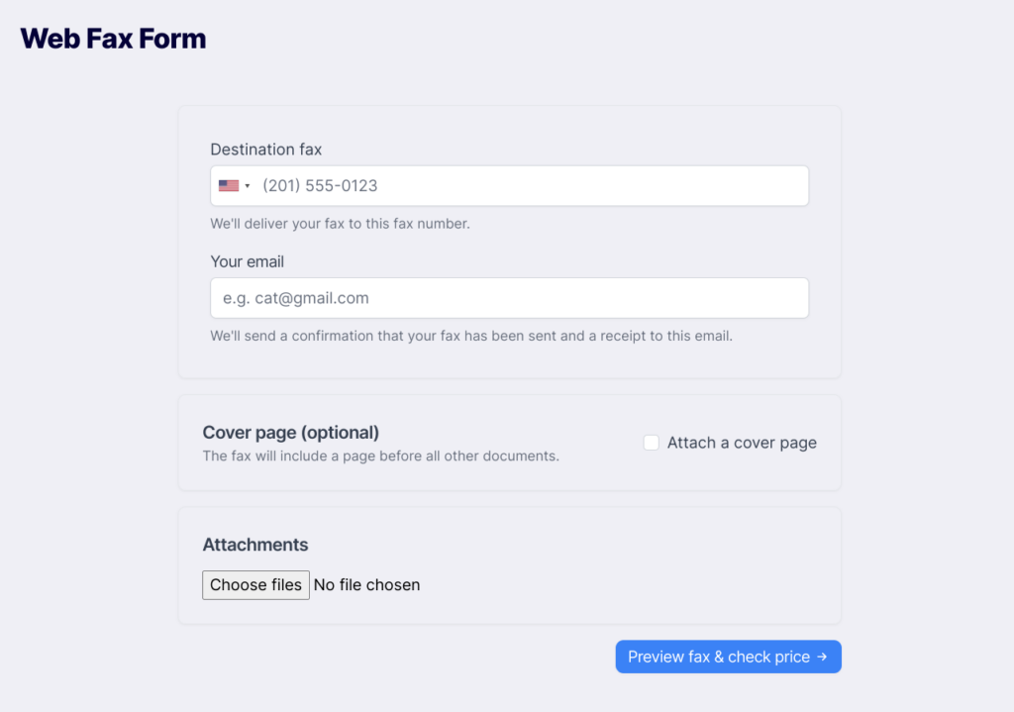Click the '(201) 555-0123' placeholder text
Screen dimensions: 1014x712
coord(320,186)
